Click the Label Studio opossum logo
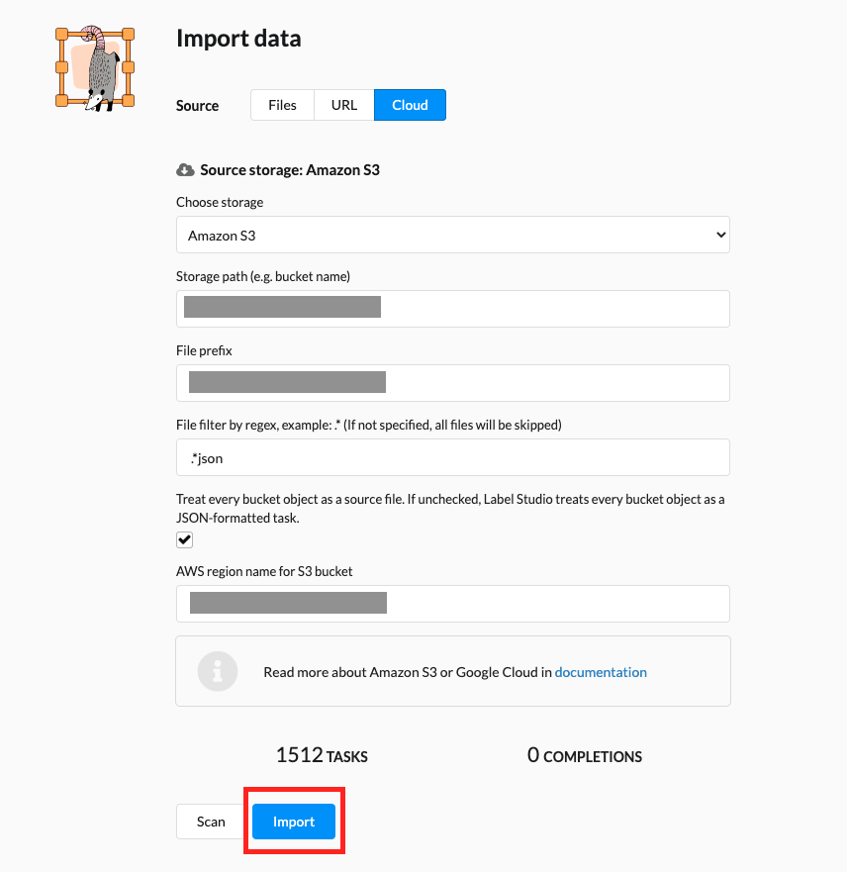Image resolution: width=847 pixels, height=872 pixels. (95, 68)
